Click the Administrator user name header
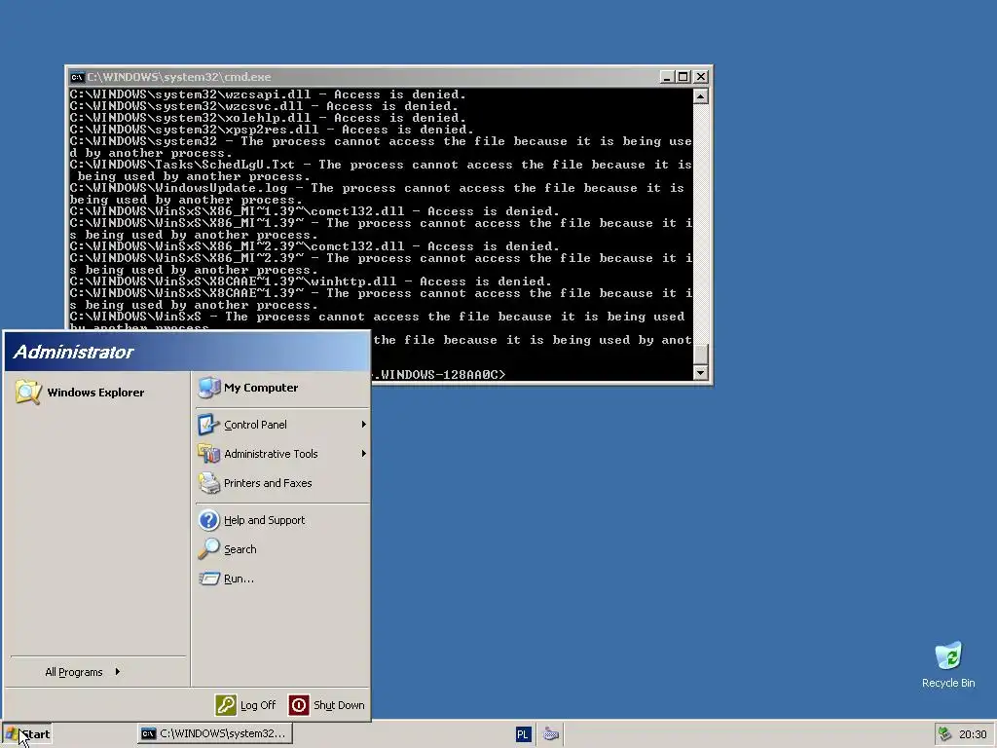 tap(73, 352)
